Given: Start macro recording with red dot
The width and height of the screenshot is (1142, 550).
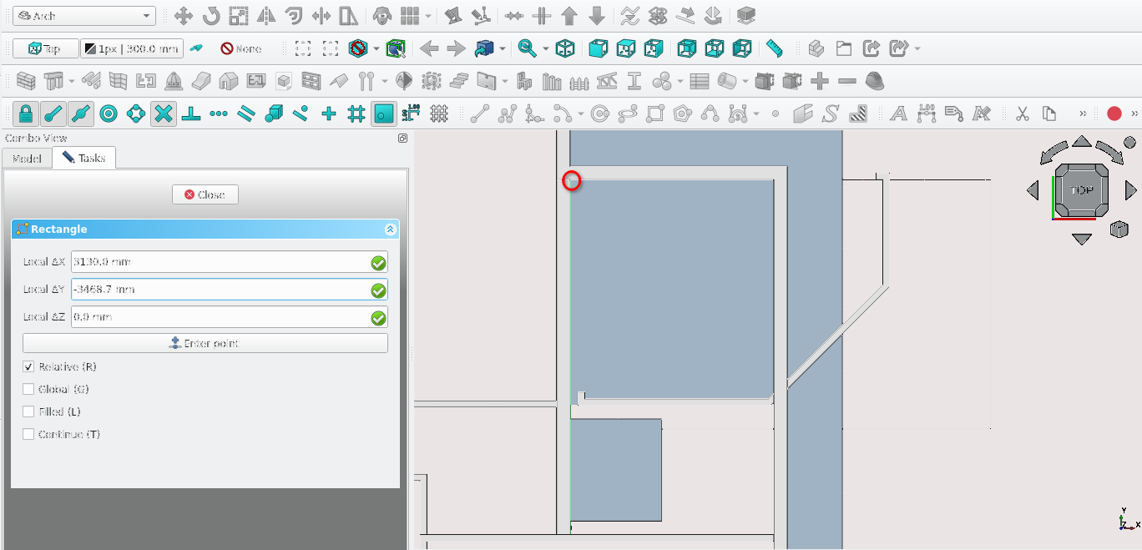Looking at the screenshot, I should 1114,114.
